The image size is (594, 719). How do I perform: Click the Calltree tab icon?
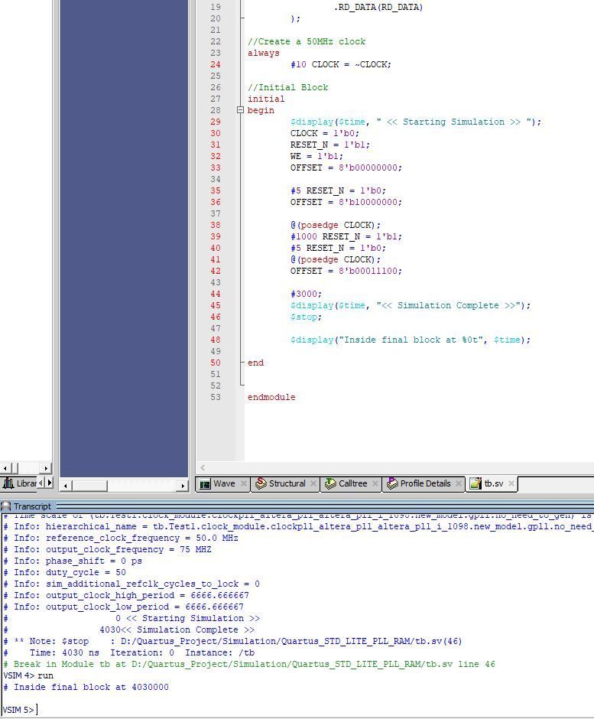point(330,483)
